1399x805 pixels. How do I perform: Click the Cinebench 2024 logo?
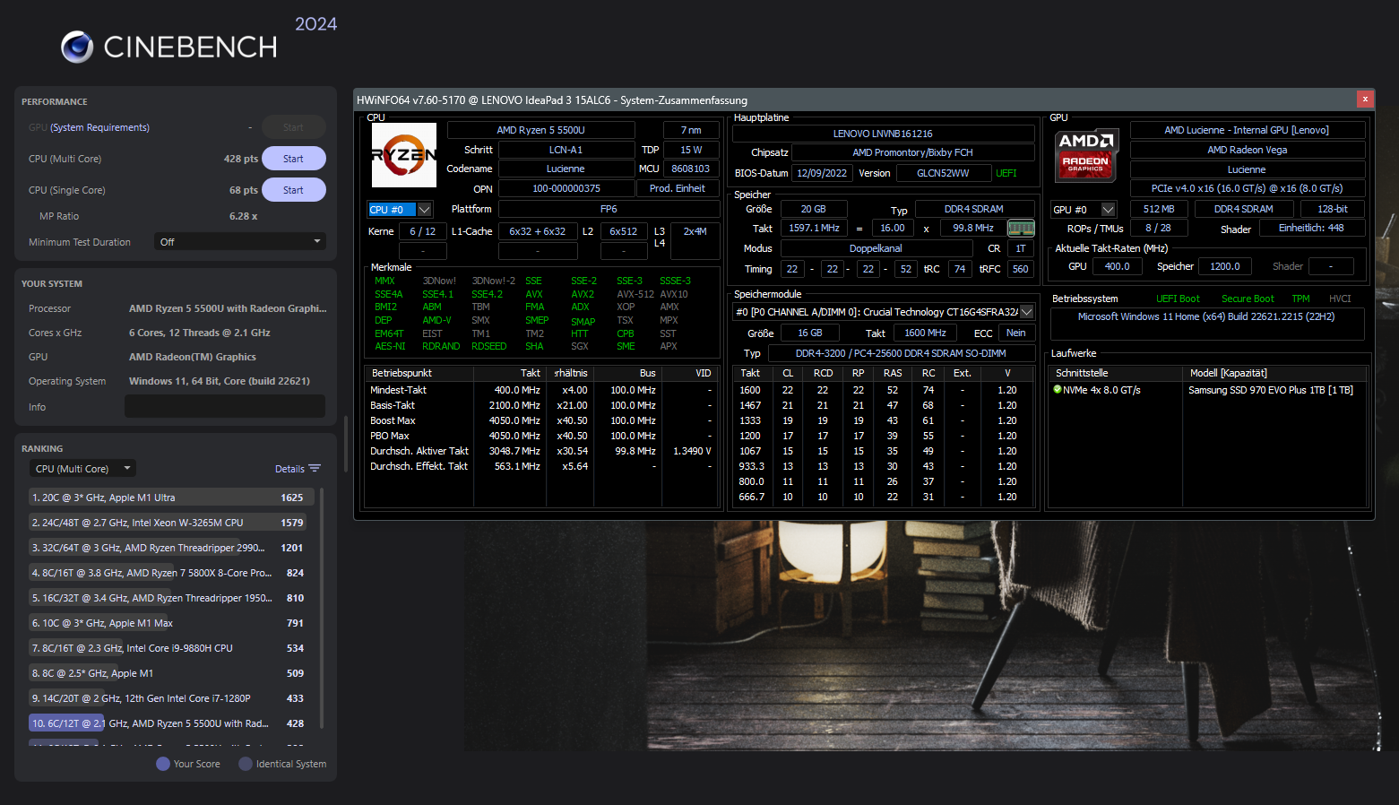(168, 45)
